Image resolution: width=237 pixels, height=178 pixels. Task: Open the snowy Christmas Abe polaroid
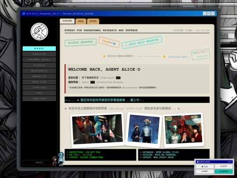144,130
